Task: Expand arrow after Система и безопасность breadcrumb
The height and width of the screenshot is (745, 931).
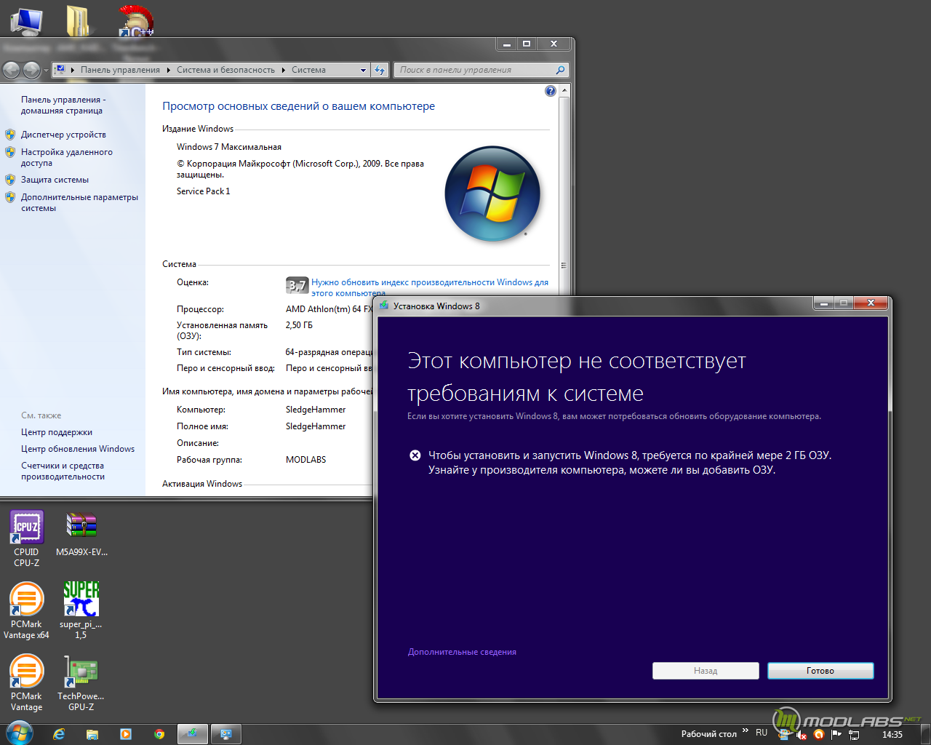Action: [284, 70]
